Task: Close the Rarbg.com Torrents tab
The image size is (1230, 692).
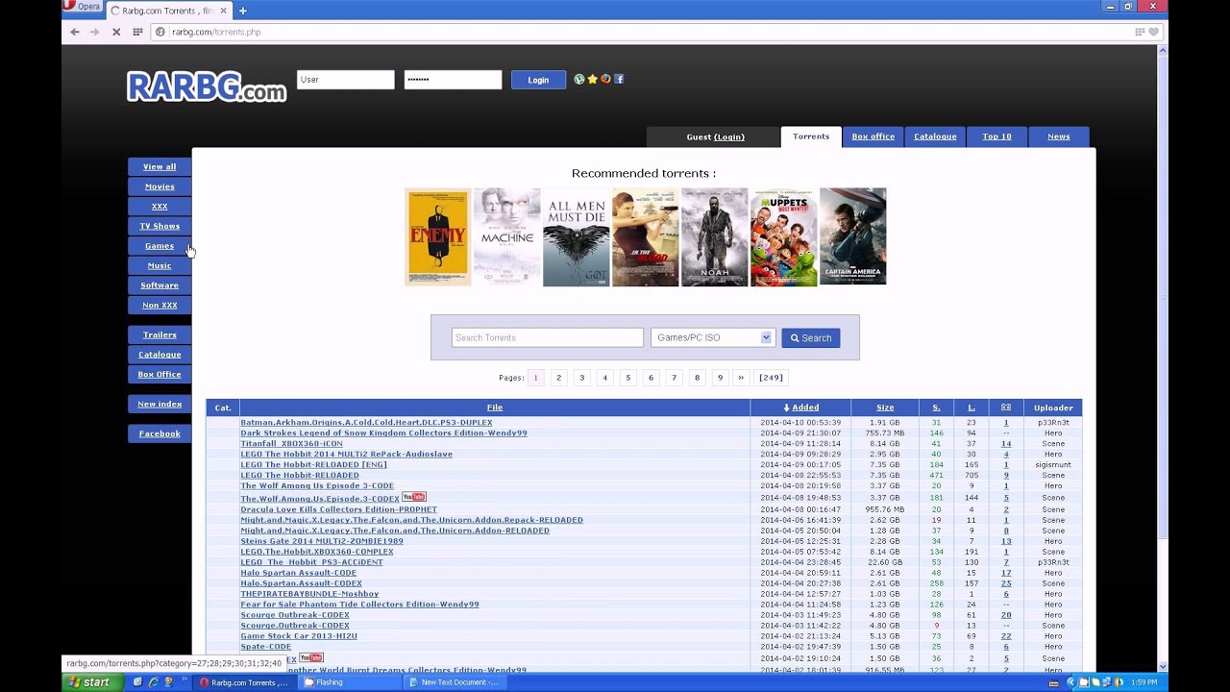Action: coord(224,11)
